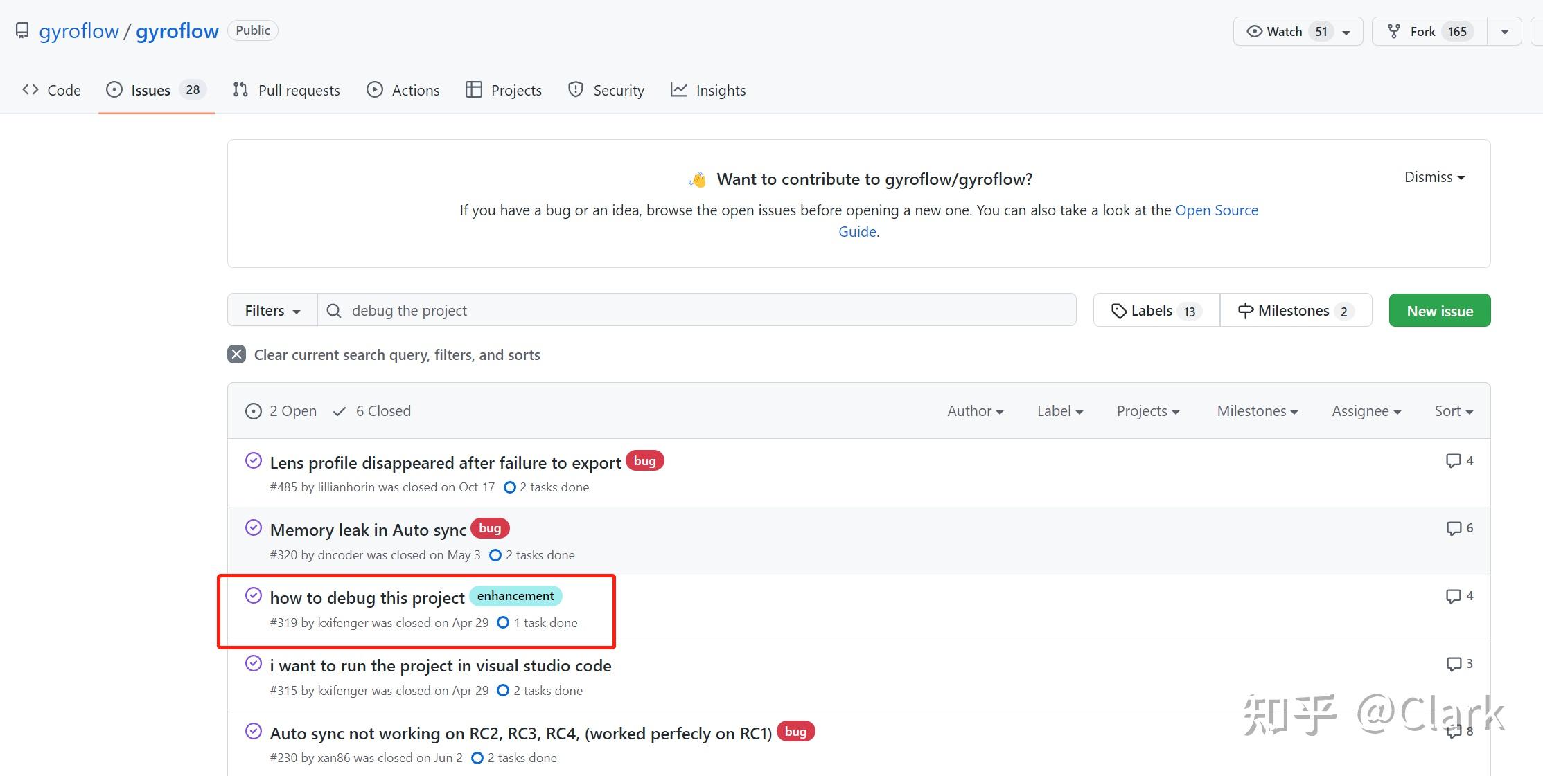Viewport: 1543px width, 776px height.
Task: Click the red bug label on Memory leak issue
Action: tap(490, 528)
